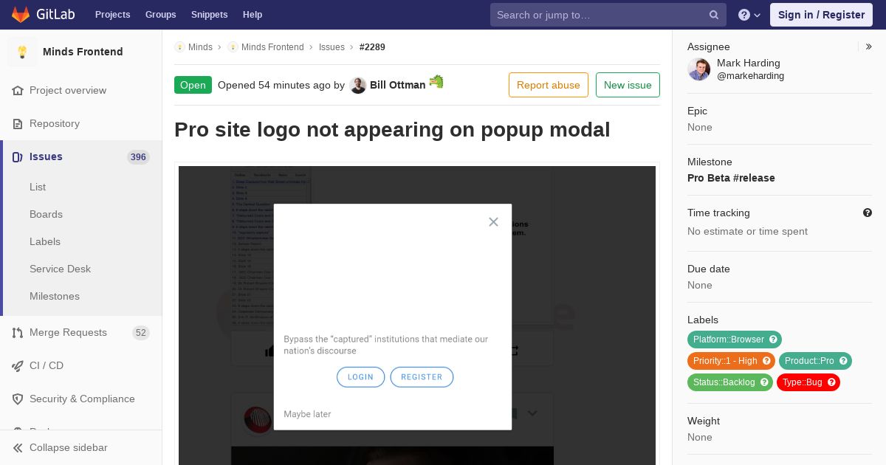Screen dimensions: 886x465
Task: Click the Issues count badge 396
Action: click(x=138, y=157)
